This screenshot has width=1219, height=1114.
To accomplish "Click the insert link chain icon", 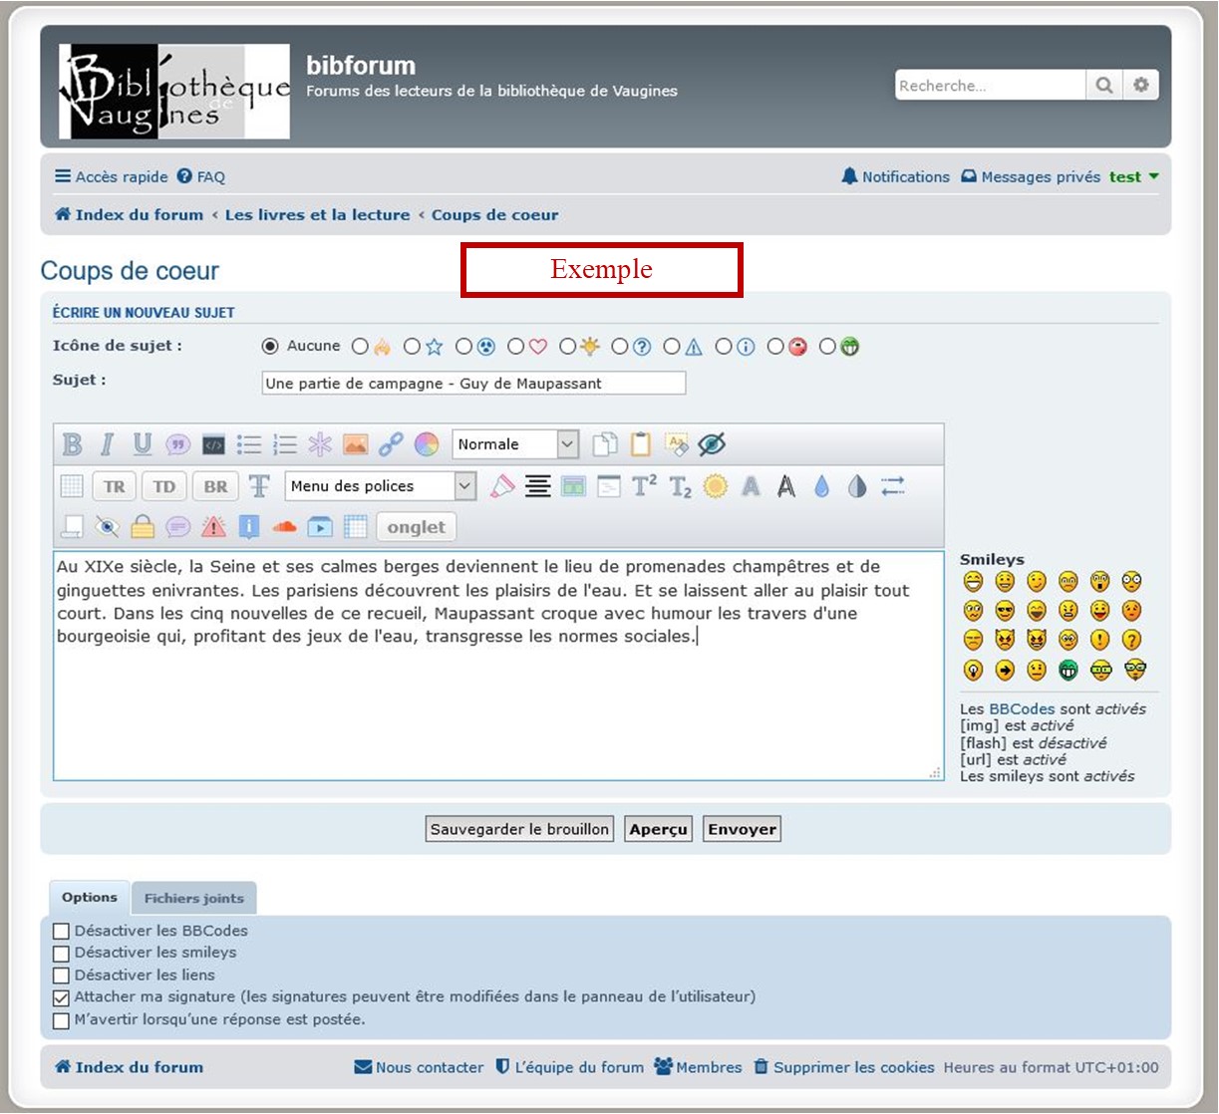I will (x=391, y=444).
